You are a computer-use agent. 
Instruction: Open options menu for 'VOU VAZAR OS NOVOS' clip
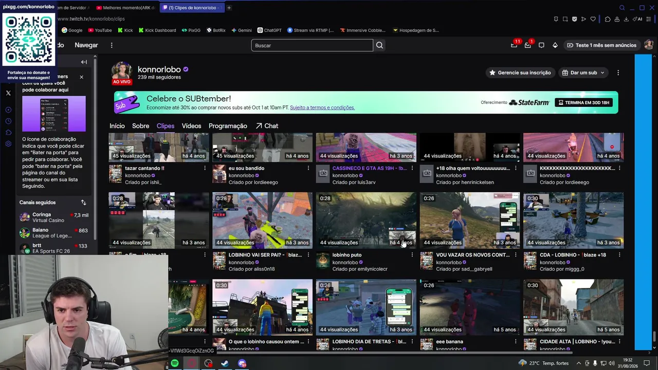(x=516, y=255)
